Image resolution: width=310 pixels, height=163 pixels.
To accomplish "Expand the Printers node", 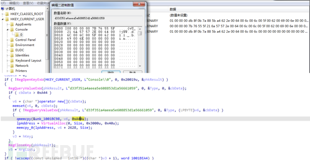I will coord(8,71).
